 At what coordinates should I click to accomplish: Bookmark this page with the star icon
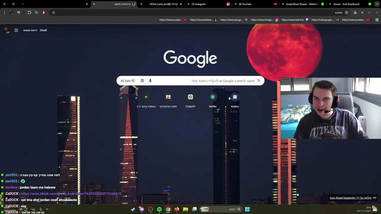coord(54,12)
